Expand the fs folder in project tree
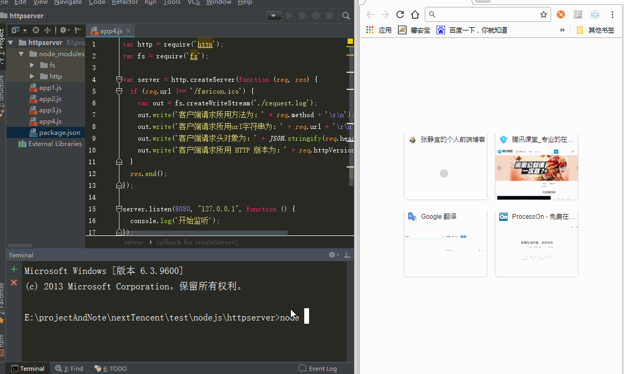Viewport: 624px width, 374px height. (32, 65)
